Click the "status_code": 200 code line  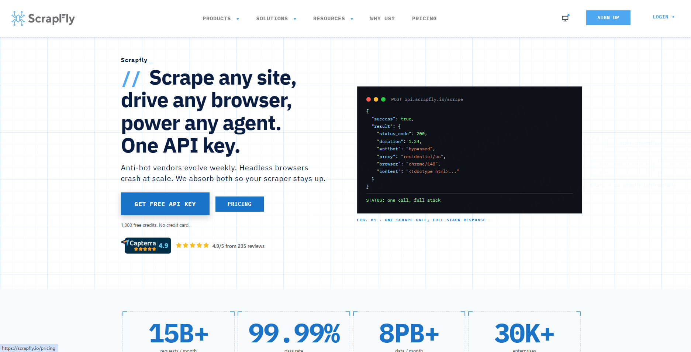tap(402, 134)
